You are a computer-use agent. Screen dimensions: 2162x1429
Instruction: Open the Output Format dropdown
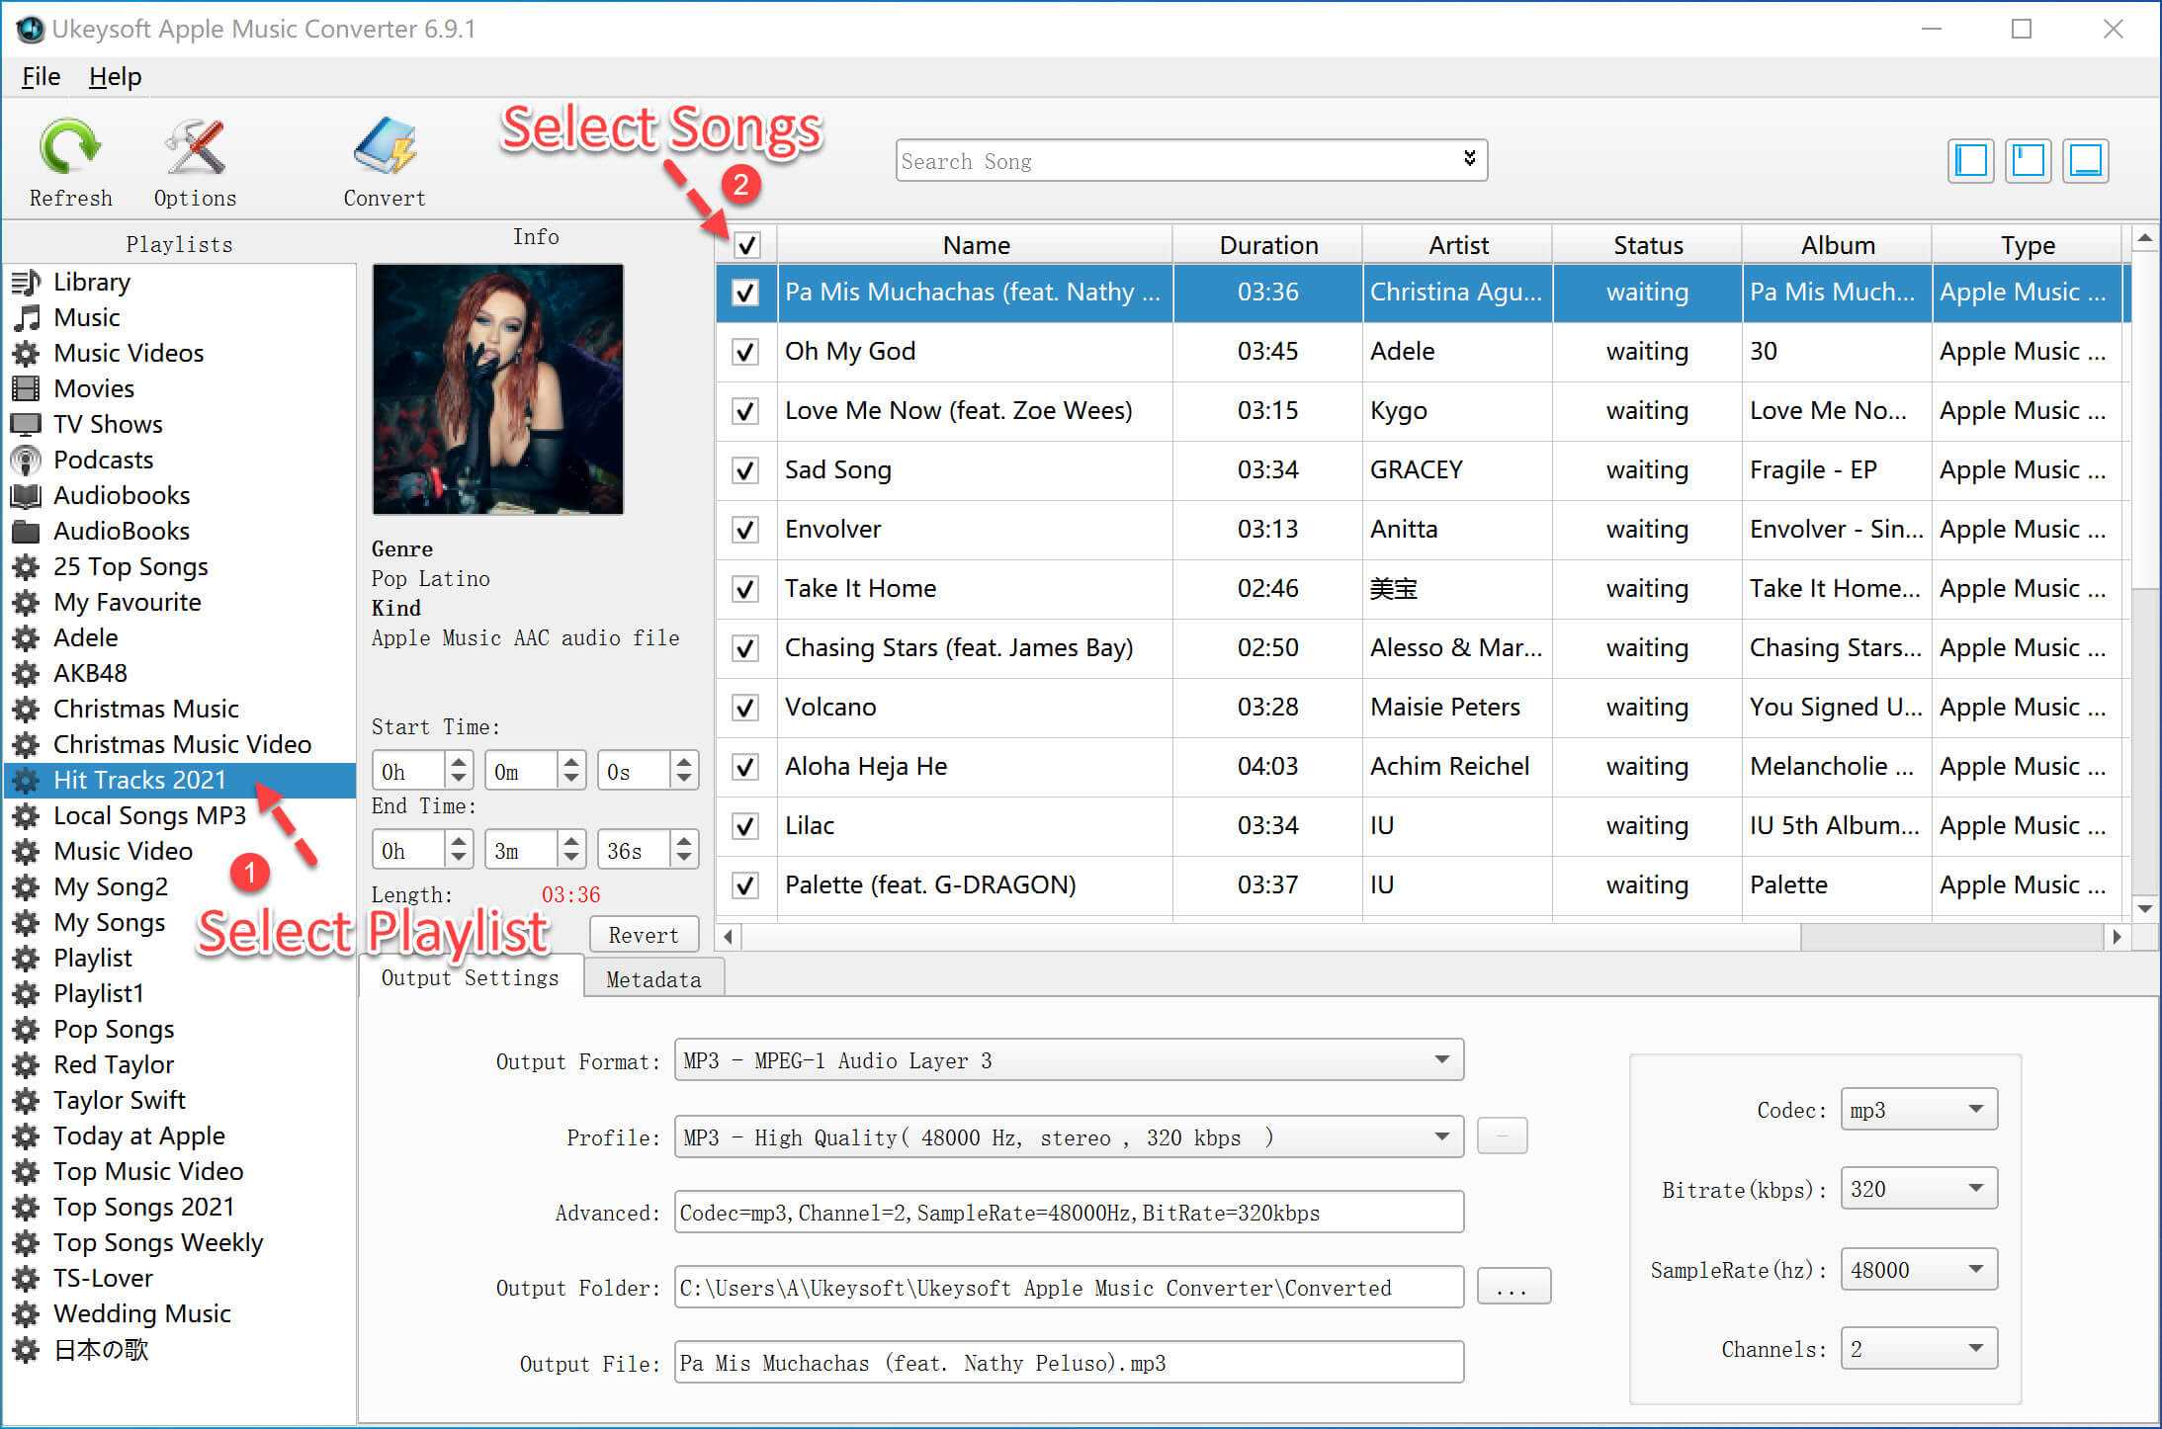click(1069, 1060)
